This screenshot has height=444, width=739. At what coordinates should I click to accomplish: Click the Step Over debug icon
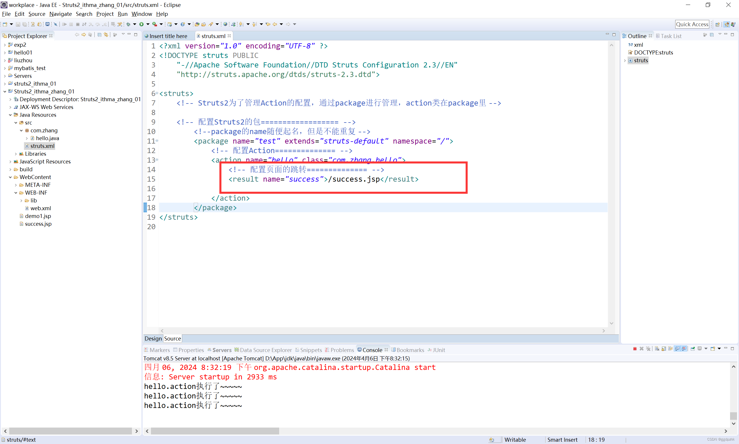(x=98, y=24)
